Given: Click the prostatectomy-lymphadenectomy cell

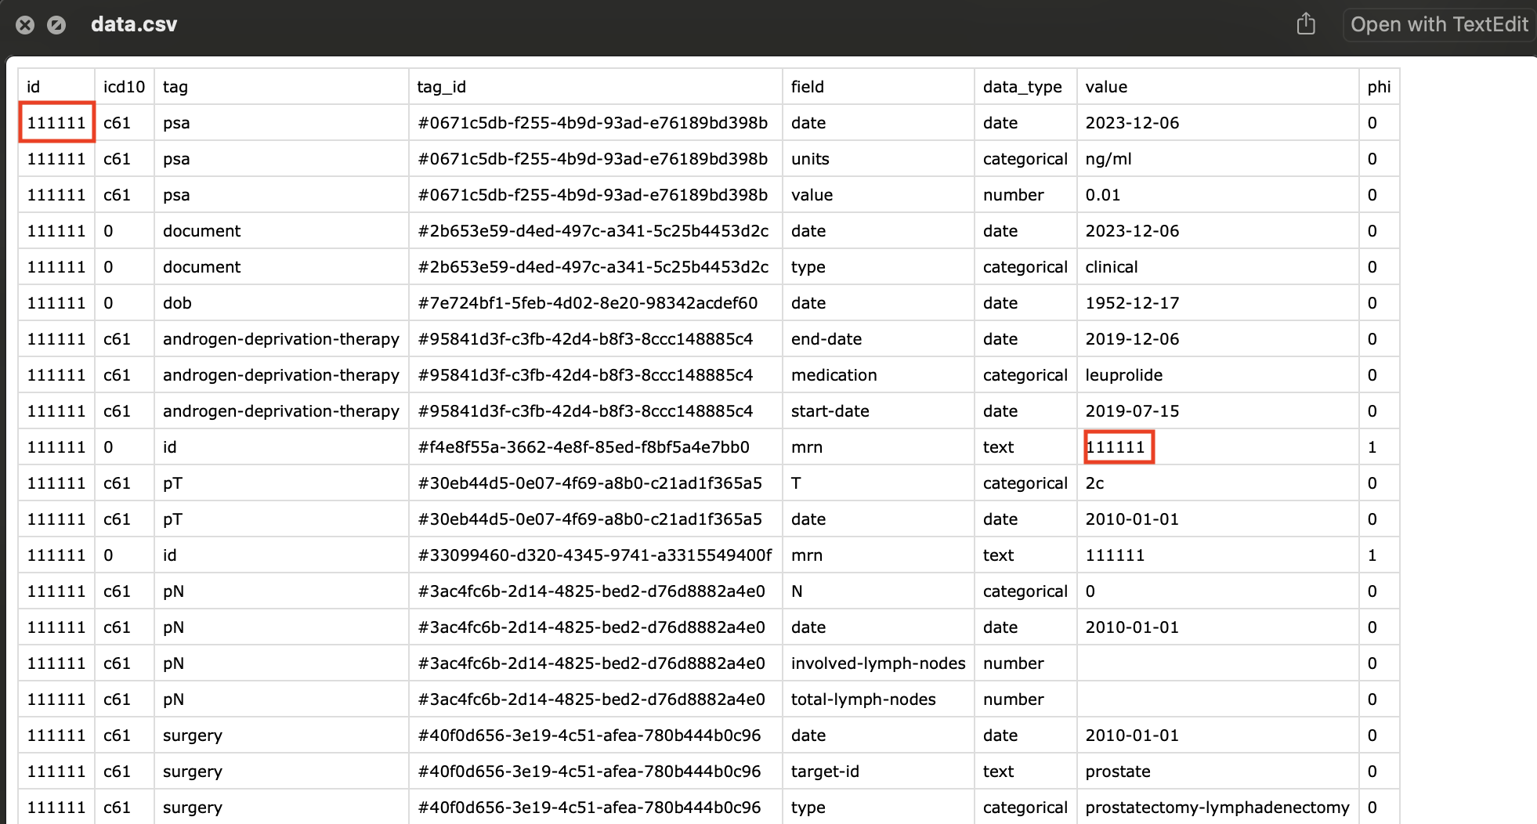Looking at the screenshot, I should click(x=1217, y=808).
